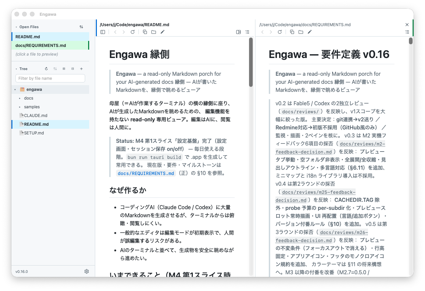The width and height of the screenshot is (425, 291).
Task: Click the README pane scrollbar thumb
Action: tap(251, 62)
